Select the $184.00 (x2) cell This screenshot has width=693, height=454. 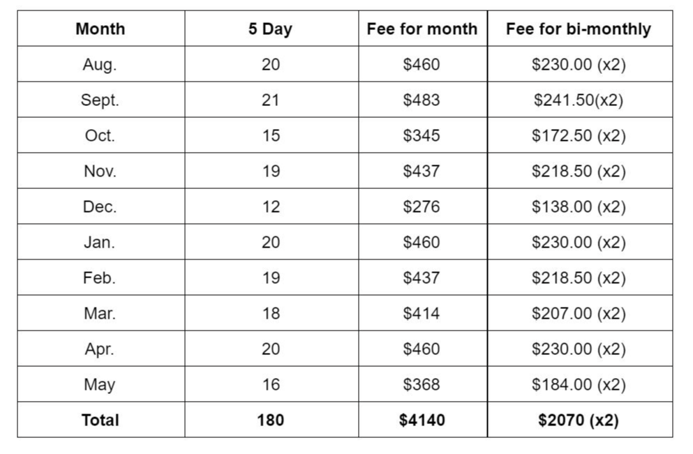[x=580, y=384]
